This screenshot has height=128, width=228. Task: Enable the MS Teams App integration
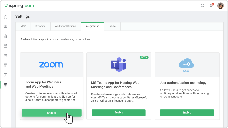point(119,113)
